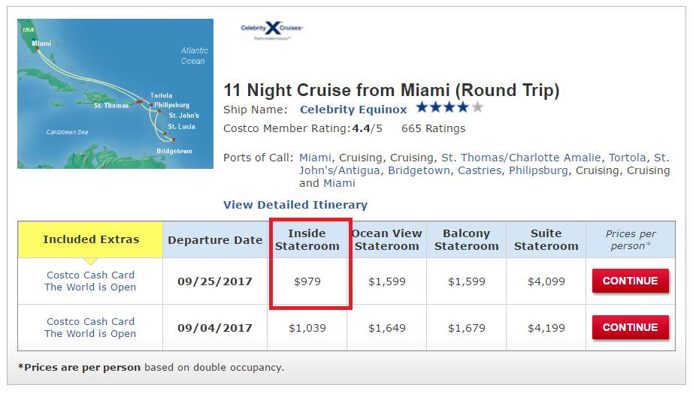Click View Detailed Itinerary link

point(295,205)
